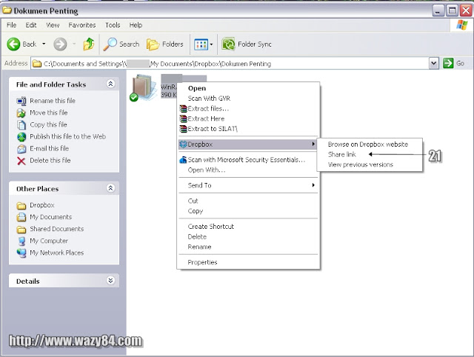Click the My Network Places icon
This screenshot has height=357, width=474.
pos(21,253)
